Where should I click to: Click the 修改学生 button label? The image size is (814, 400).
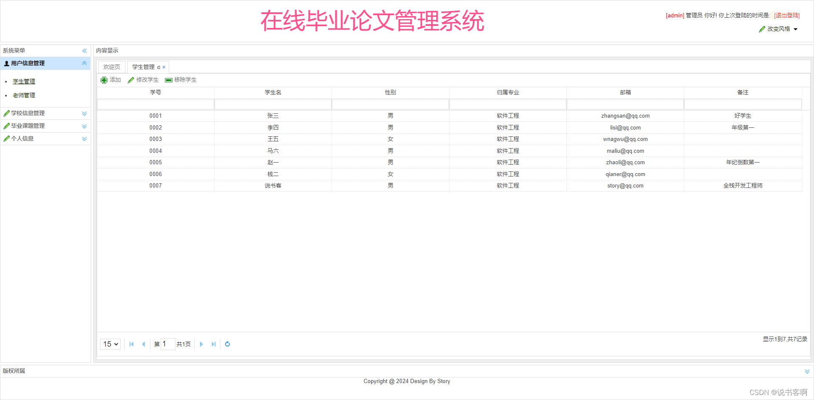tap(148, 80)
